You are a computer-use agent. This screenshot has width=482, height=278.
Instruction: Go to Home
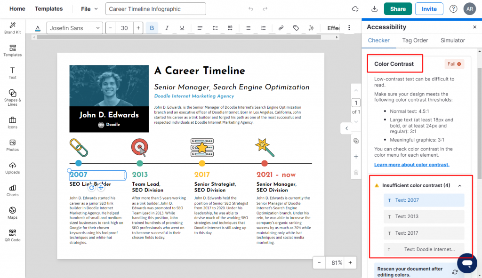coord(17,9)
